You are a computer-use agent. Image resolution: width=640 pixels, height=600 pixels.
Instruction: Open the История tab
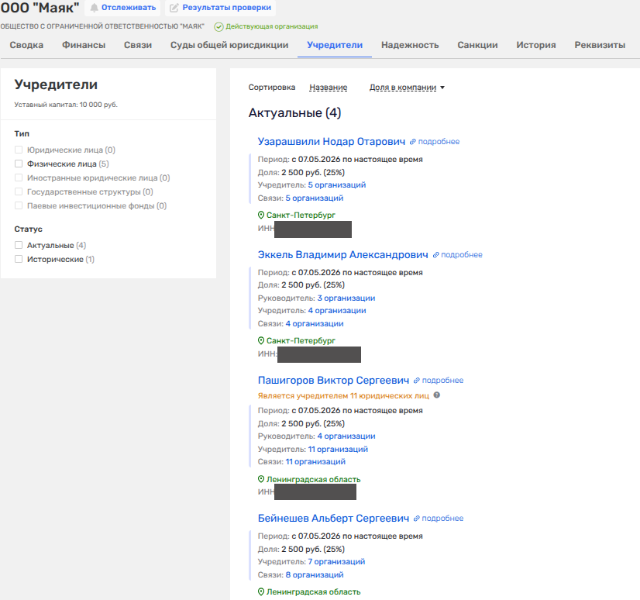[536, 45]
